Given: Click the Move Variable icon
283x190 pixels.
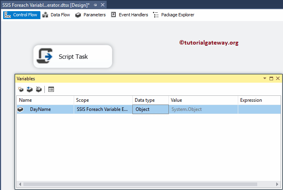Looking at the screenshot, I should [30, 89].
